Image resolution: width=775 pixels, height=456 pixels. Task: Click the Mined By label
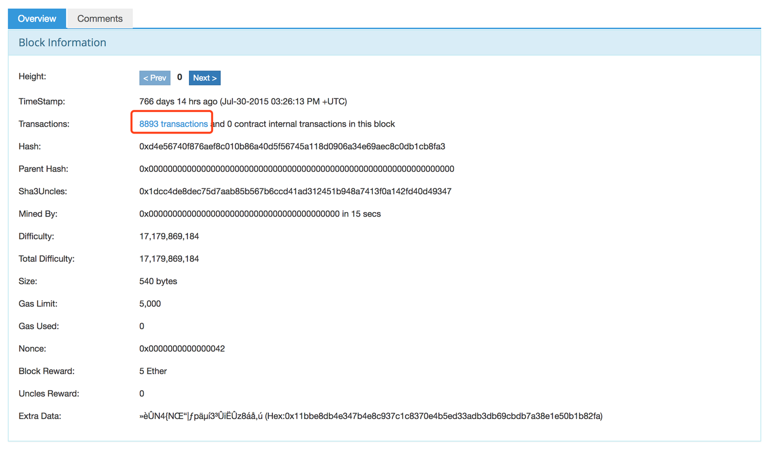tap(38, 214)
